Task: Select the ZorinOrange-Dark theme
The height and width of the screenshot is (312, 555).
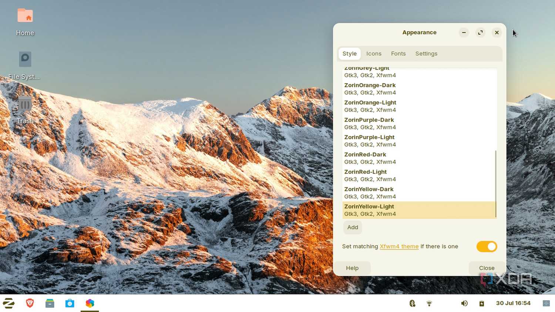Action: click(x=419, y=89)
